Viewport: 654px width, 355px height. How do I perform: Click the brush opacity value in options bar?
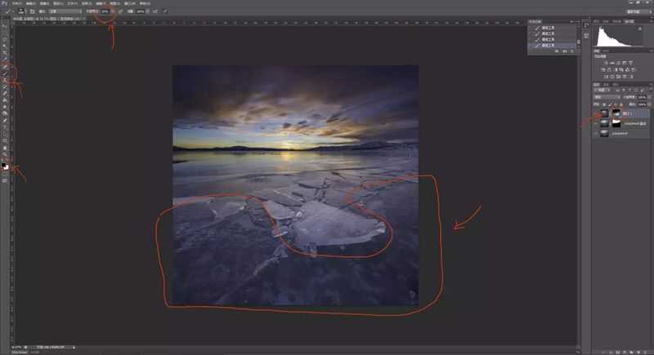(105, 11)
